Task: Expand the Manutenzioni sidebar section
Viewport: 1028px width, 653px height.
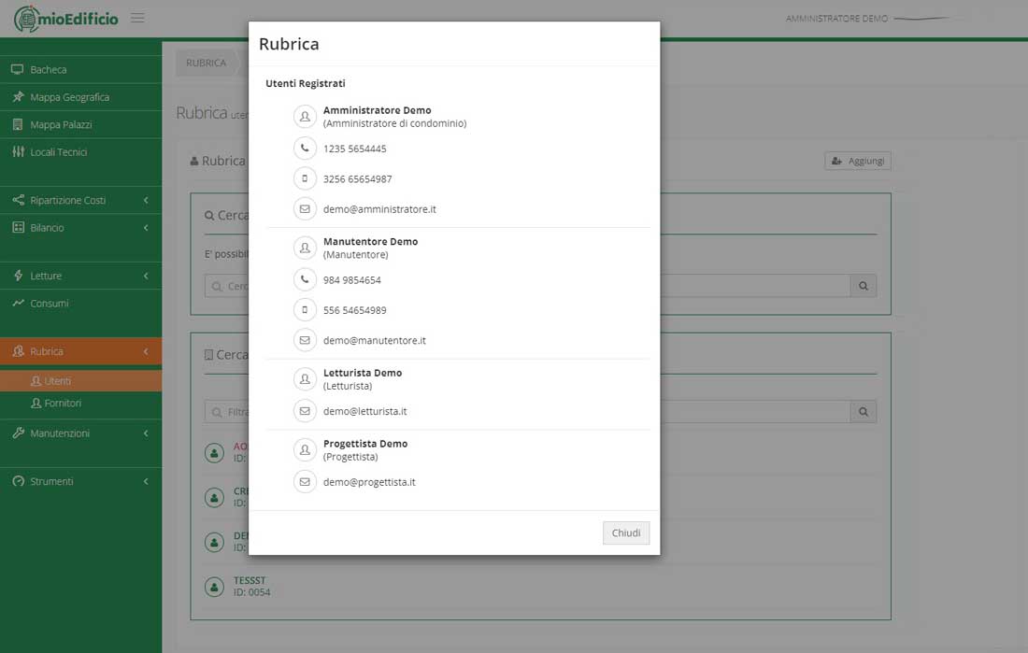Action: point(80,433)
